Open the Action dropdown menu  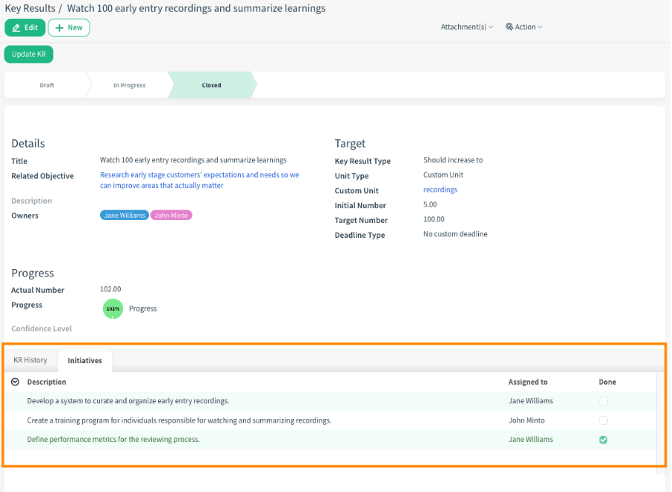[524, 27]
